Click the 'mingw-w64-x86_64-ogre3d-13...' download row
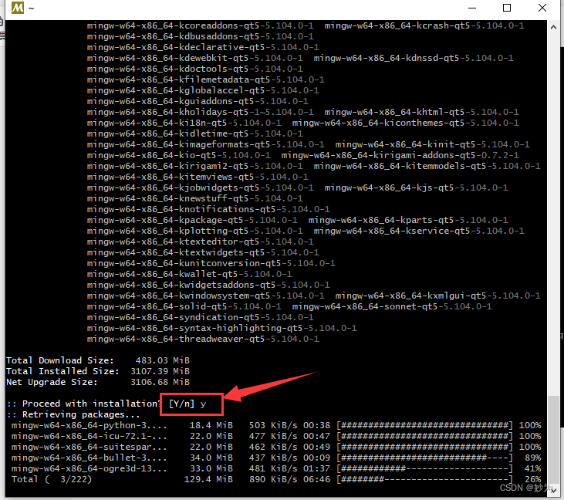 point(276,468)
